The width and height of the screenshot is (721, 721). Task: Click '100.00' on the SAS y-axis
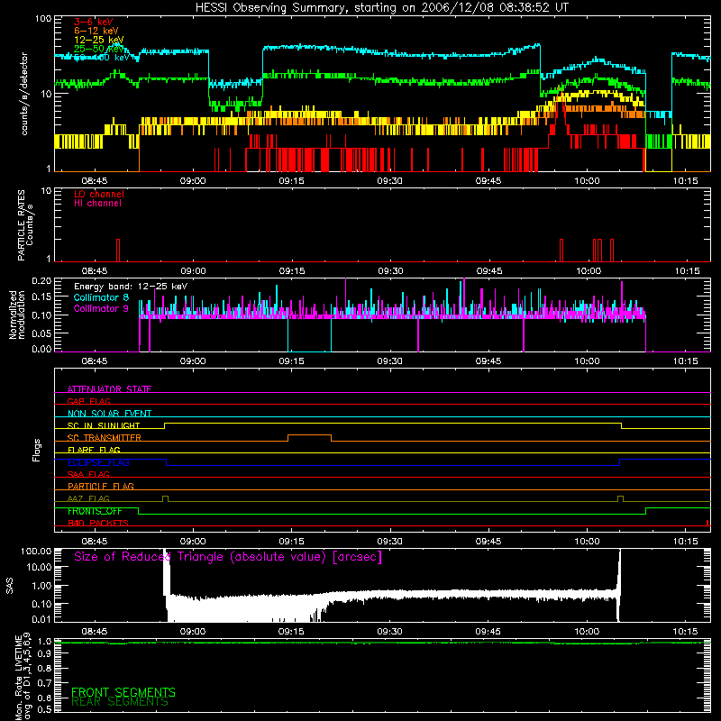[x=36, y=551]
